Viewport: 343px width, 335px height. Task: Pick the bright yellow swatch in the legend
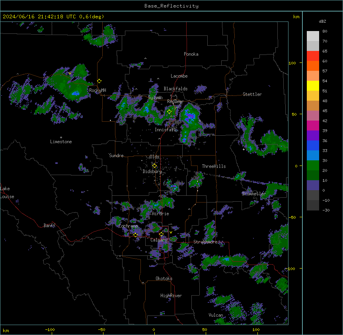coord(313,86)
